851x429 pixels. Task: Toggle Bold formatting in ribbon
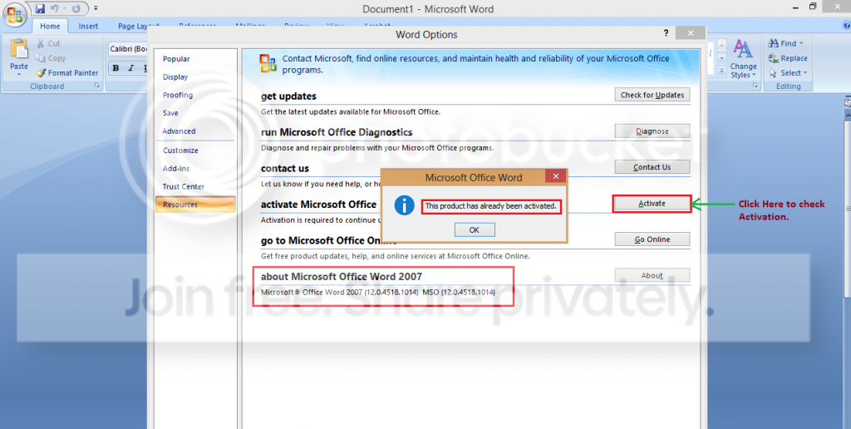click(x=116, y=68)
